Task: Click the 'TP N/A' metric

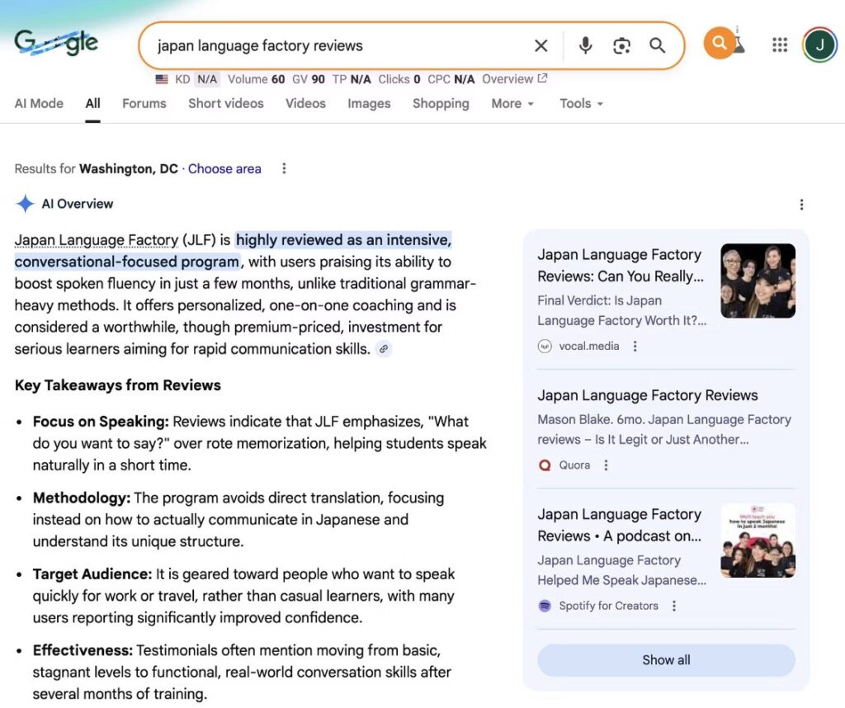Action: (352, 79)
